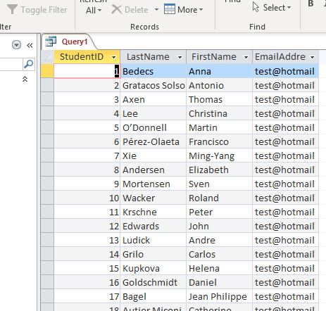
Task: Open the FirstName column filter dropdown
Action: (x=246, y=57)
